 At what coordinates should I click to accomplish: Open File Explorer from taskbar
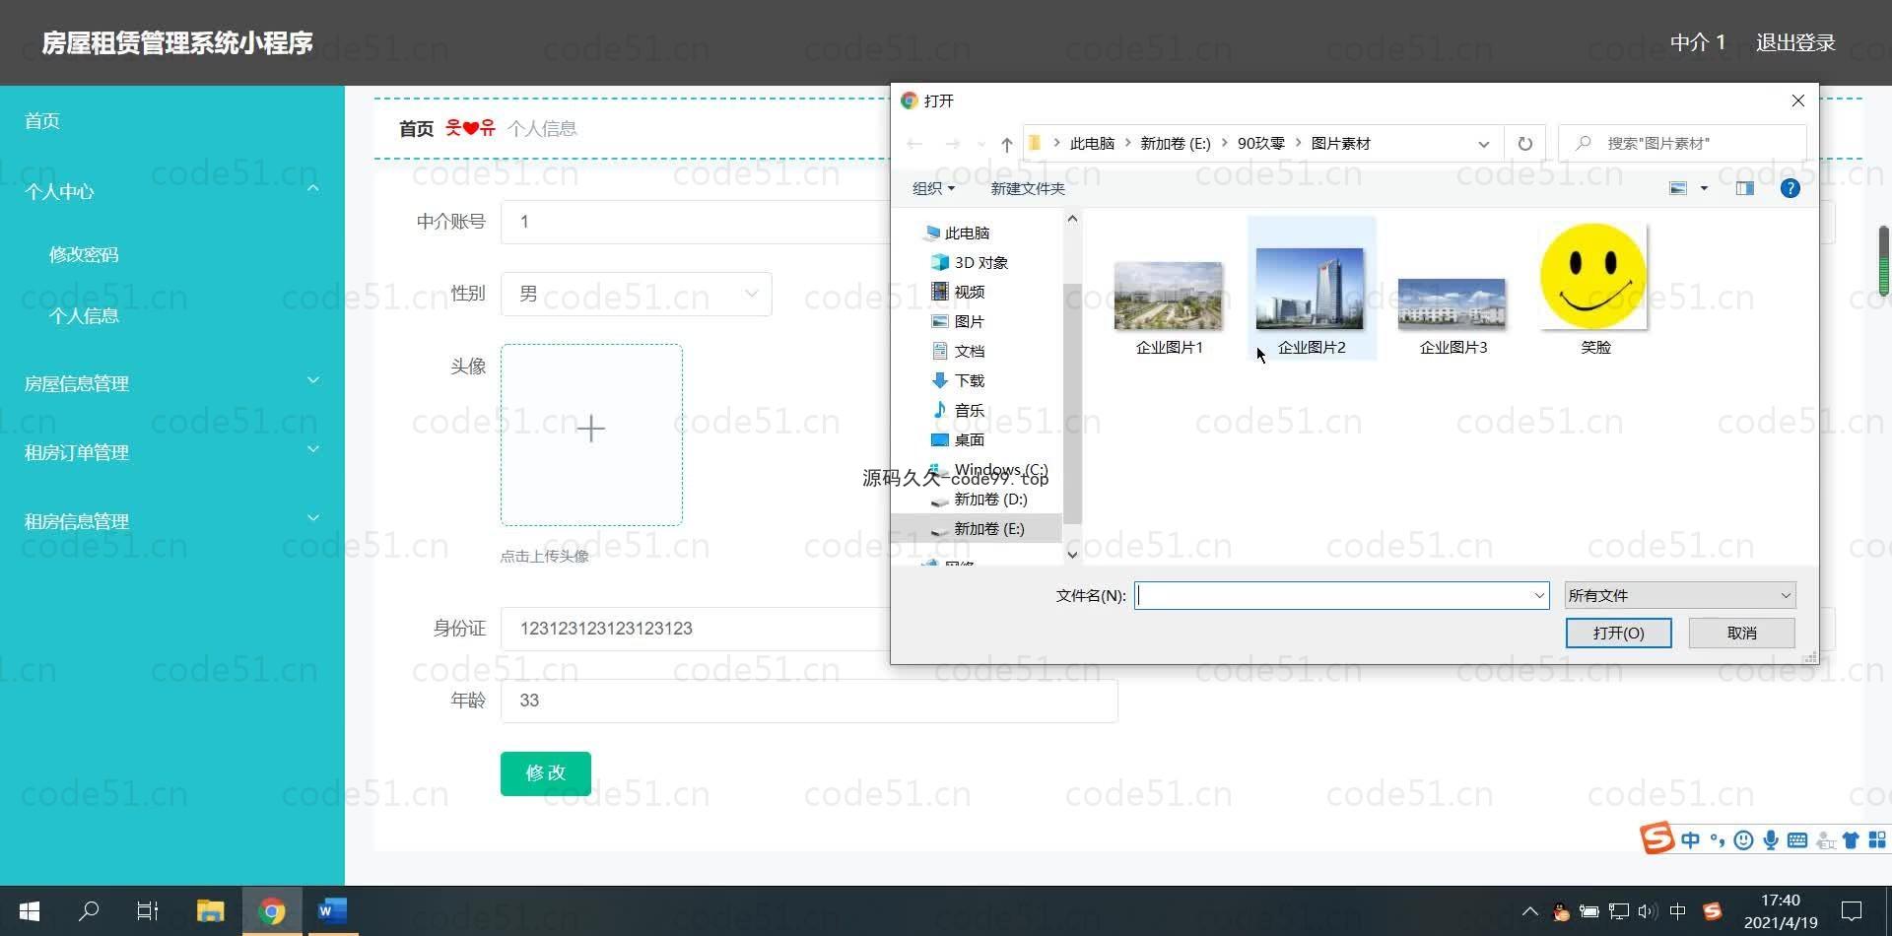[x=210, y=911]
